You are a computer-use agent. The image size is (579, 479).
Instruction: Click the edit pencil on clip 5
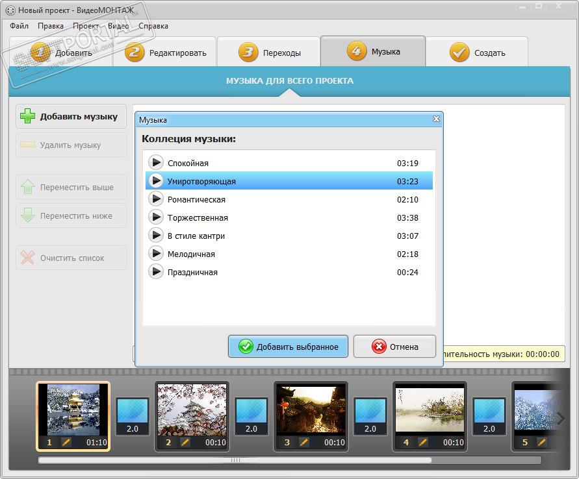542,442
